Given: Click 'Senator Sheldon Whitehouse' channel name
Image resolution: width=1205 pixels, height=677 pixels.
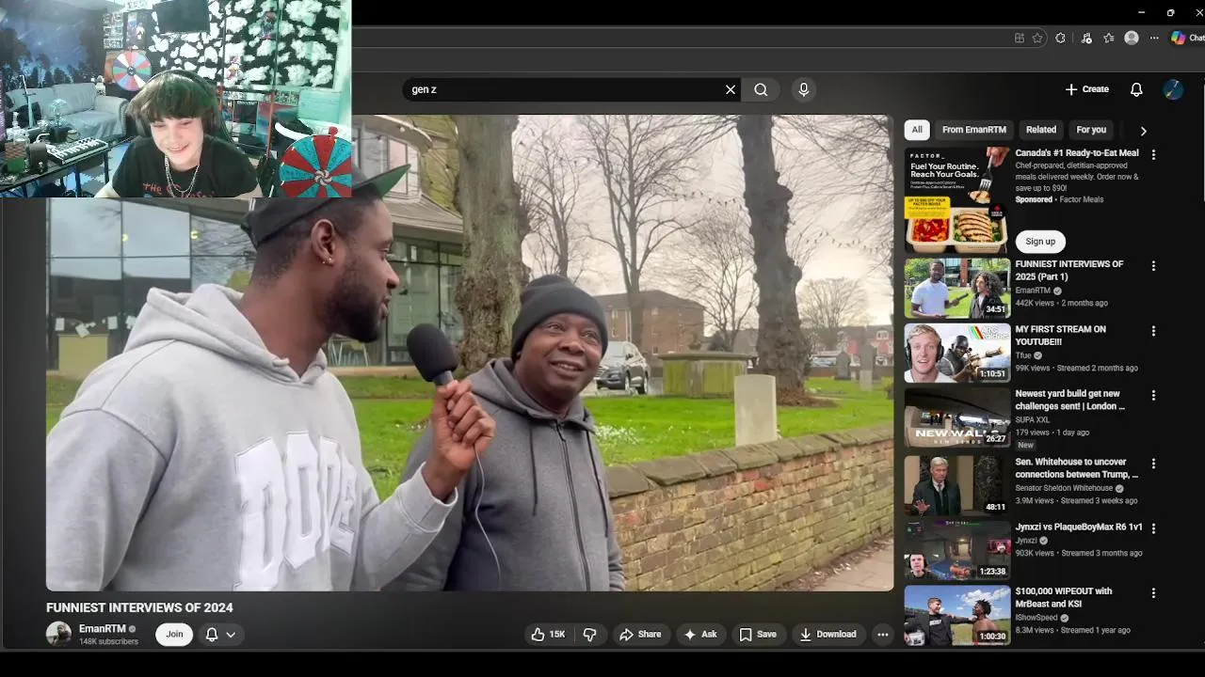Looking at the screenshot, I should pyautogui.click(x=1064, y=489).
